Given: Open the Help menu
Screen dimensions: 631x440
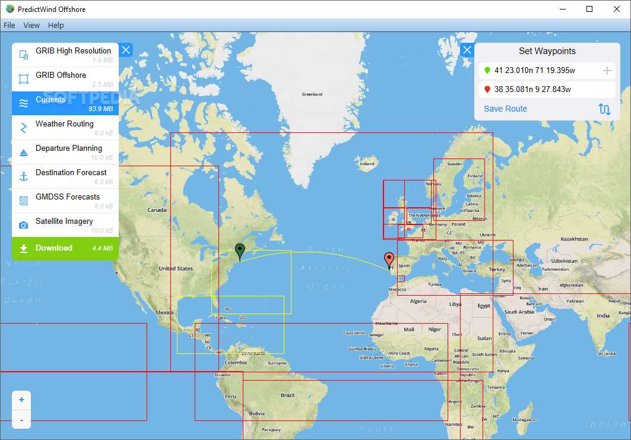Looking at the screenshot, I should (x=56, y=26).
